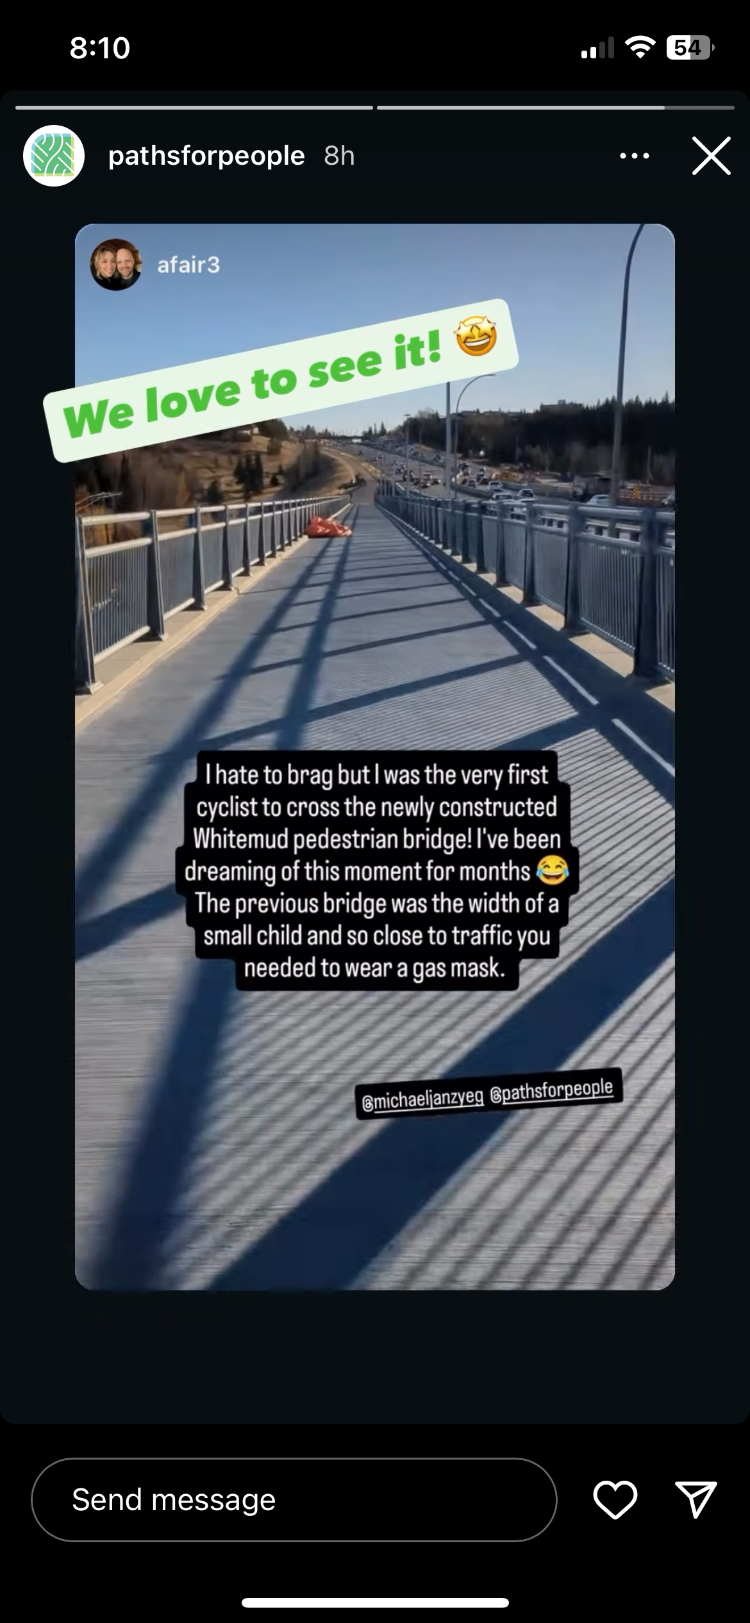Image resolution: width=750 pixels, height=1623 pixels.
Task: Tap the Send message field
Action: [x=294, y=1499]
